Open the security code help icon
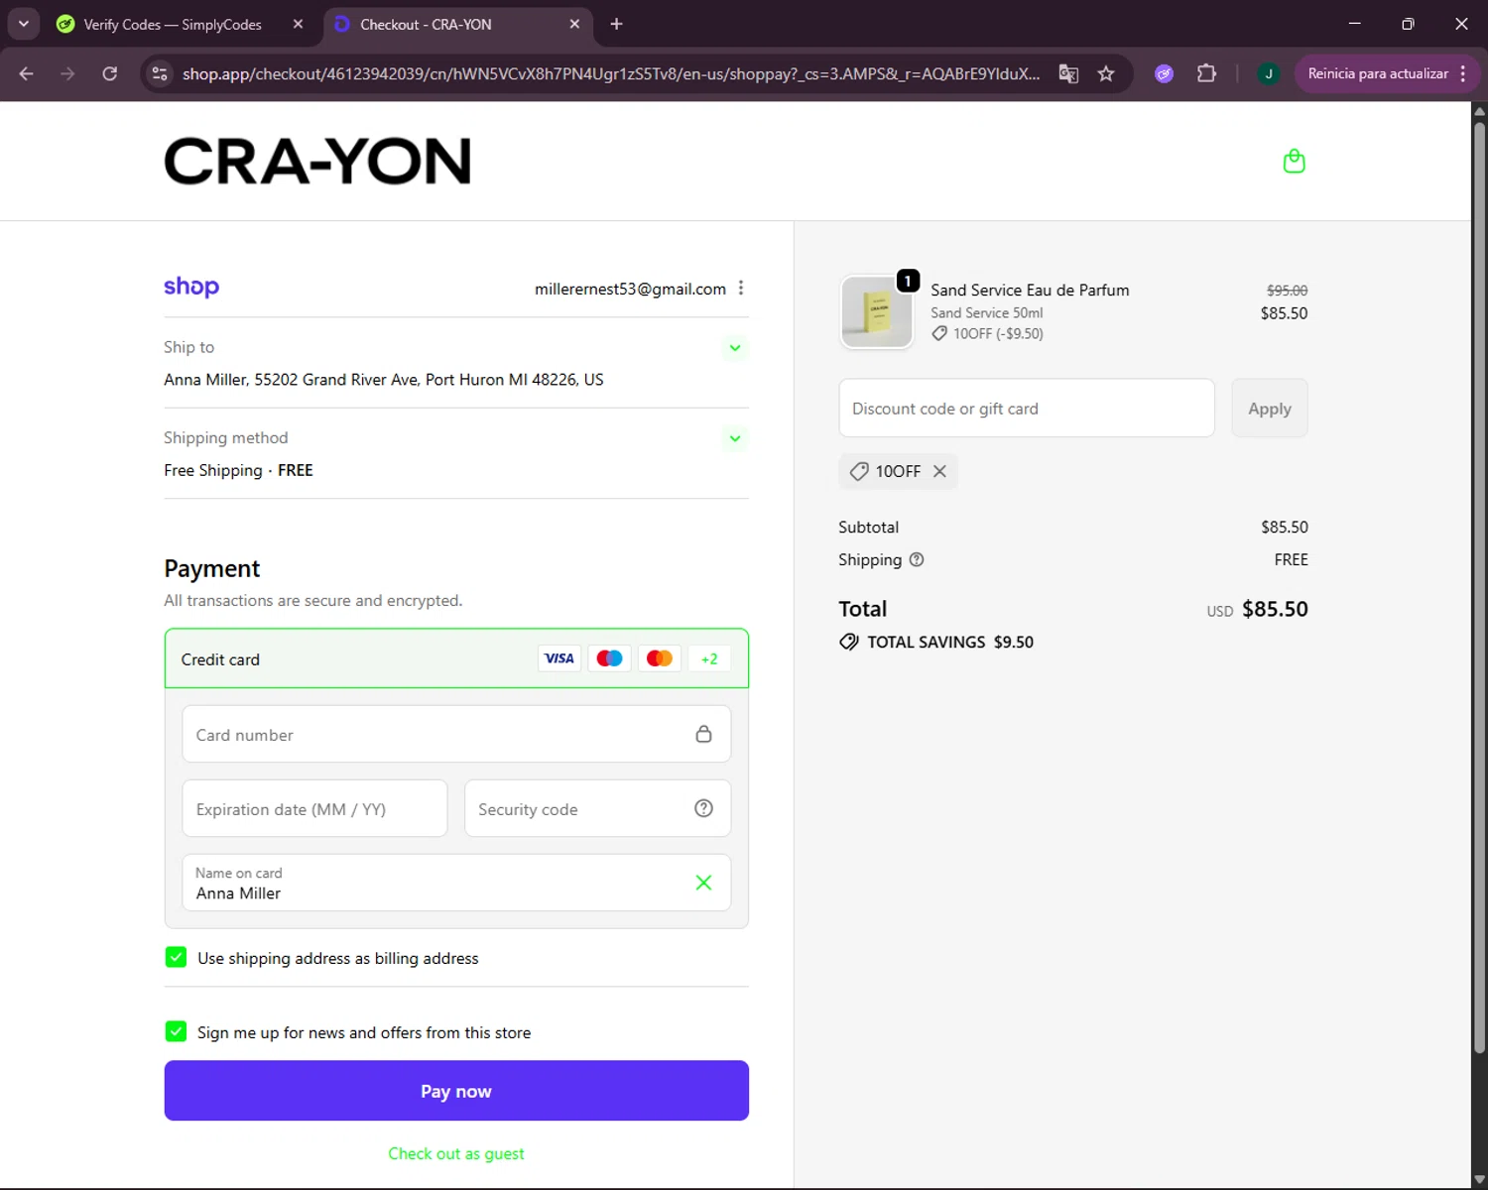 703,808
